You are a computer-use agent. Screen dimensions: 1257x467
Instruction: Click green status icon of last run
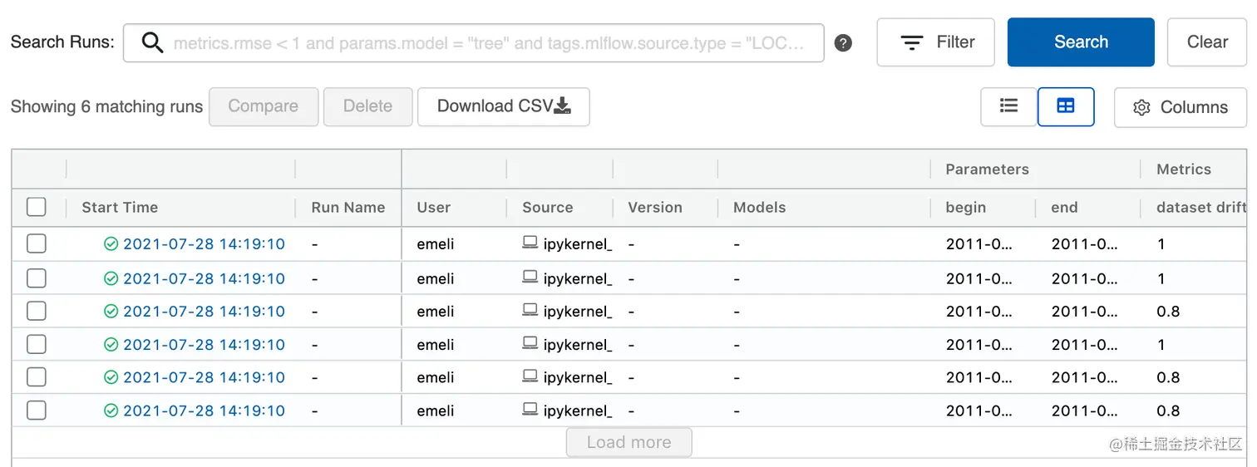111,410
